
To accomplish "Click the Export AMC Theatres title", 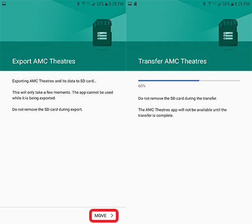I will 44,62.
